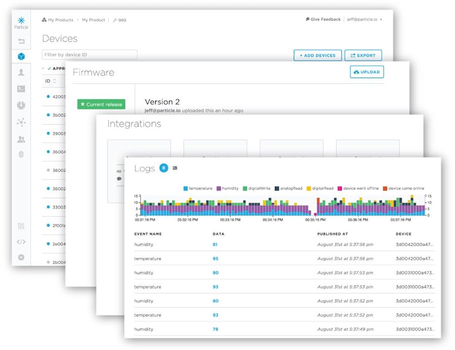Screen dimensions: 455x350
Task: Sort devices using the ID column arrows
Action: (54, 81)
